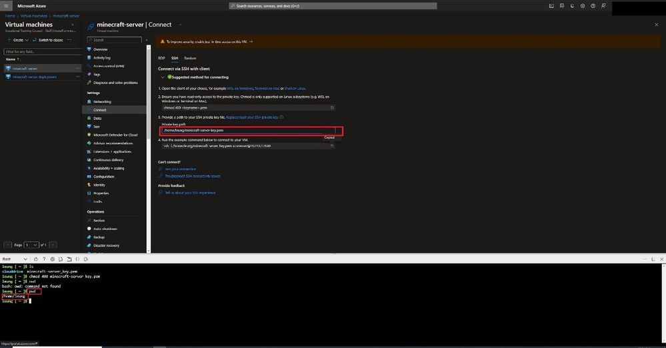Image resolution: width=666 pixels, height=348 pixels.
Task: Collapse Suggested method for connecting section
Action: coord(163,77)
